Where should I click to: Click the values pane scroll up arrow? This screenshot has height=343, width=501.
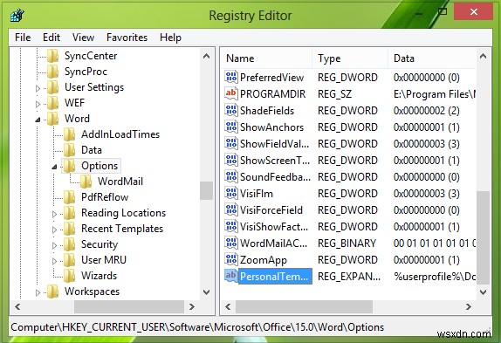pyautogui.click(x=484, y=57)
